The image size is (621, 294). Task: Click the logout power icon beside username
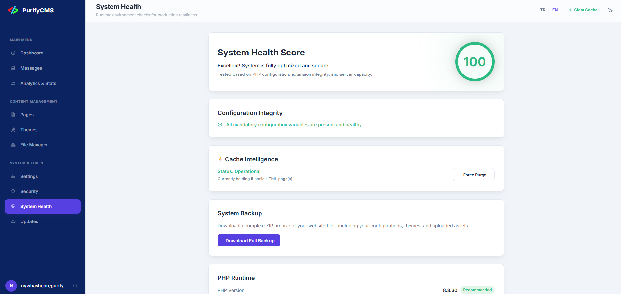pos(75,286)
